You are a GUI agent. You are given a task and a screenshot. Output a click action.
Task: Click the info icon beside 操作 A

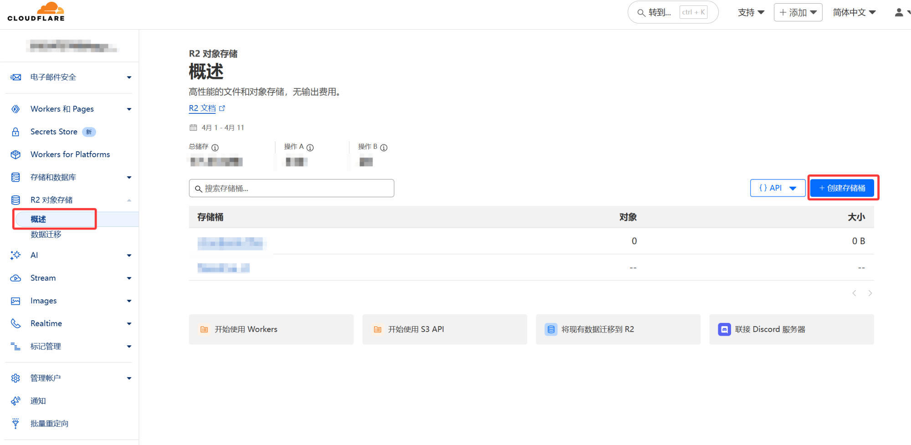310,148
